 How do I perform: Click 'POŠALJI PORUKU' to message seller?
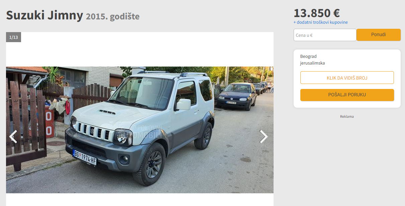click(x=347, y=95)
